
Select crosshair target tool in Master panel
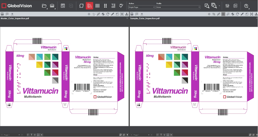(x=89, y=14)
